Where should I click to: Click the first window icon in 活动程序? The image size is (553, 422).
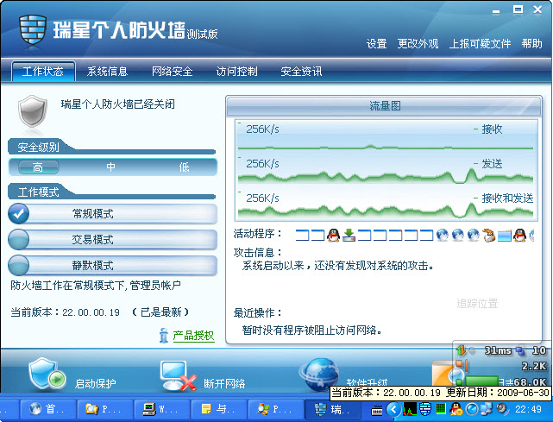pos(302,235)
